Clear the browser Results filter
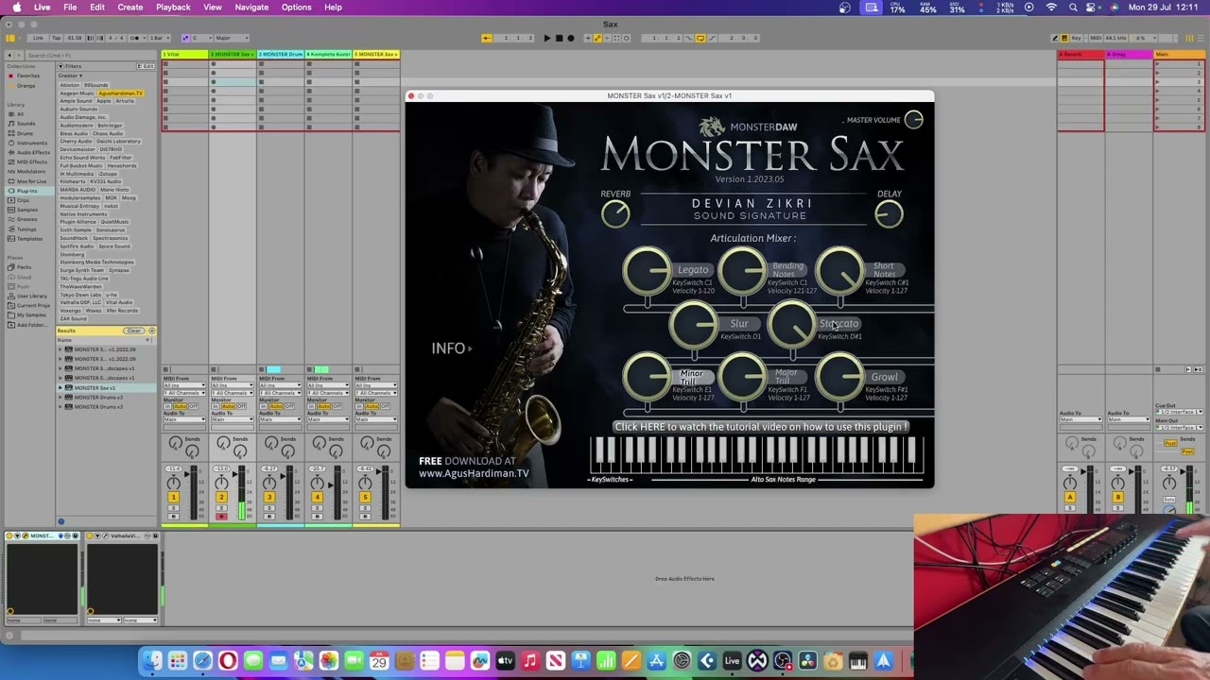The image size is (1210, 680). (133, 331)
